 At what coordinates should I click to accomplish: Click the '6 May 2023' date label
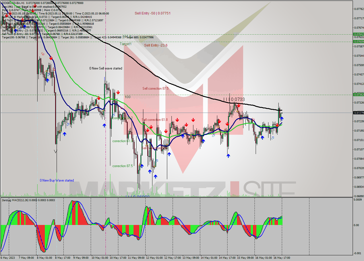[x=8, y=258]
